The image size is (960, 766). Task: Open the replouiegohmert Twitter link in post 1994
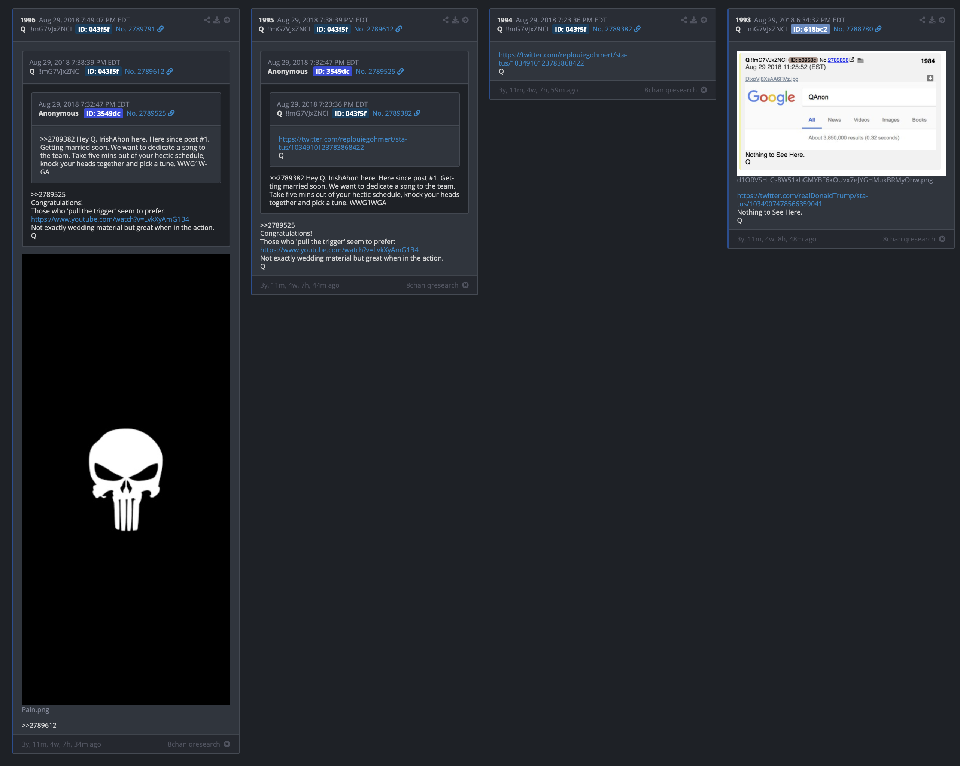pyautogui.click(x=563, y=59)
